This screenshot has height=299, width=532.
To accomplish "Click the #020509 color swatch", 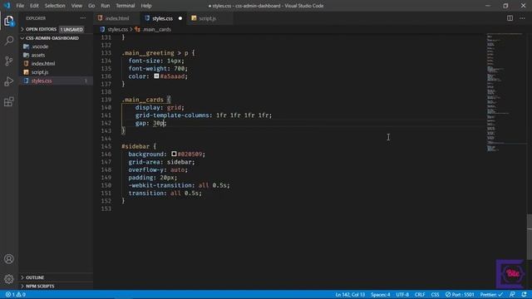I will (174, 154).
